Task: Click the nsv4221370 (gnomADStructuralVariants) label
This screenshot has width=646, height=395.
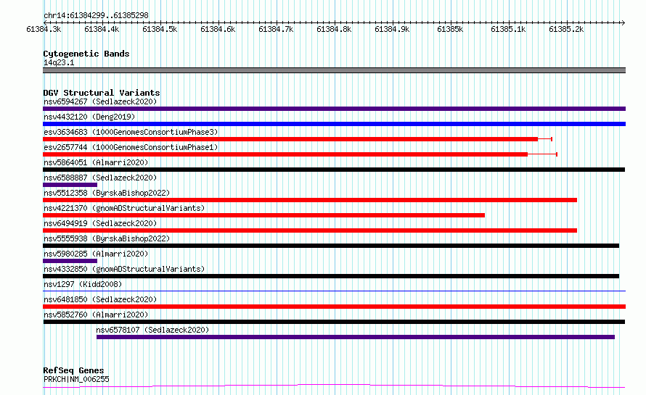Action: pyautogui.click(x=124, y=208)
